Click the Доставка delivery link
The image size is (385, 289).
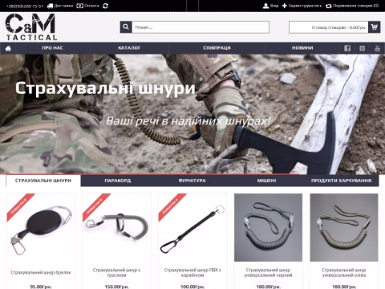coord(60,6)
